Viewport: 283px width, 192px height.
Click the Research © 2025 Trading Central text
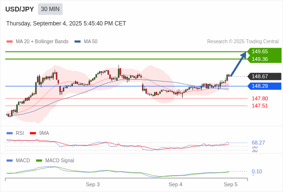pyautogui.click(x=243, y=42)
